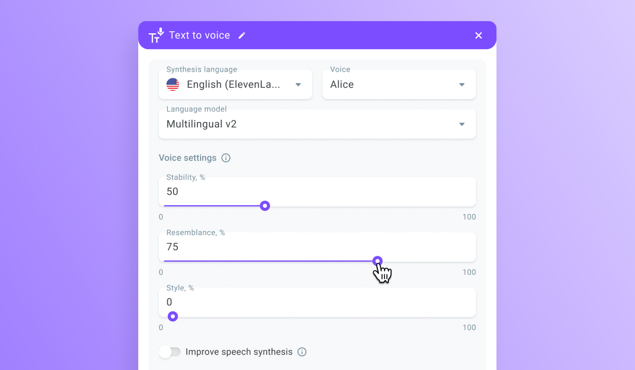Show info for Improve speech synthesis
The height and width of the screenshot is (370, 635).
302,352
